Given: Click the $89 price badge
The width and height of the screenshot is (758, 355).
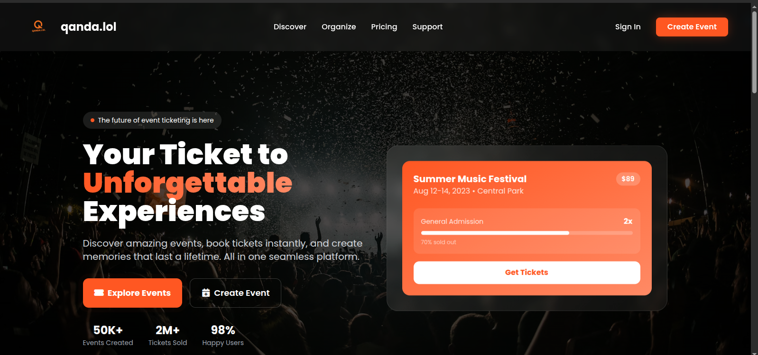Looking at the screenshot, I should tap(628, 179).
